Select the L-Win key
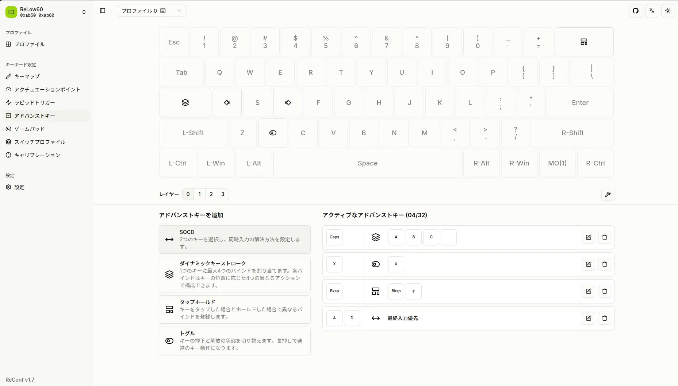The width and height of the screenshot is (678, 386). (216, 163)
